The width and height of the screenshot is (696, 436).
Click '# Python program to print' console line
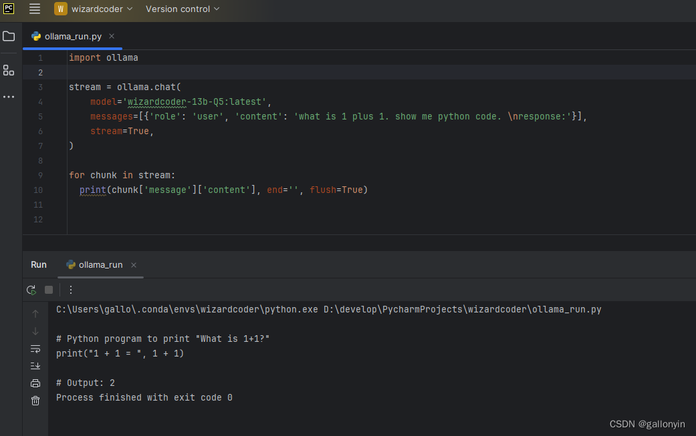tap(162, 339)
